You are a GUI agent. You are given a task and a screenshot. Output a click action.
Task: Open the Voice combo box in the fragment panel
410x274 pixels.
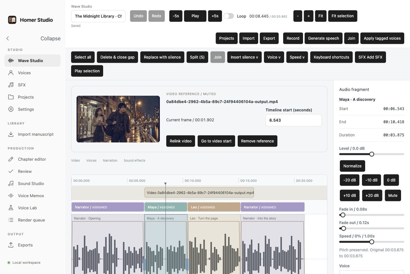(x=372, y=272)
